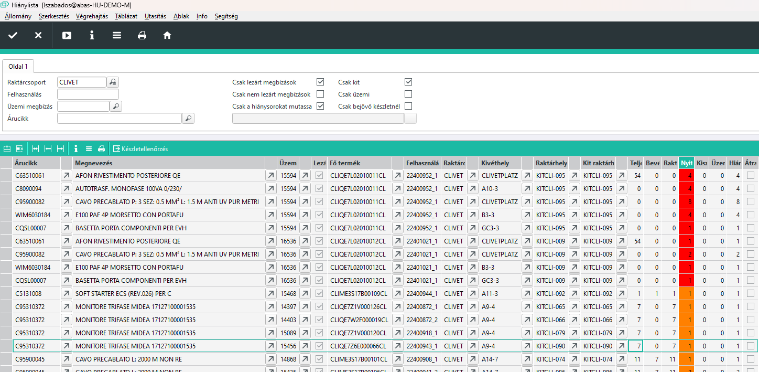Click the Raktárcsoport input field with CLIVET

click(82, 82)
